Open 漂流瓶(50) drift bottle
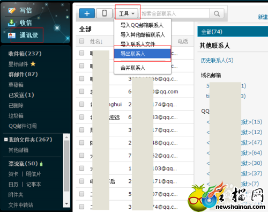This screenshot has width=268, height=212. 23,164
